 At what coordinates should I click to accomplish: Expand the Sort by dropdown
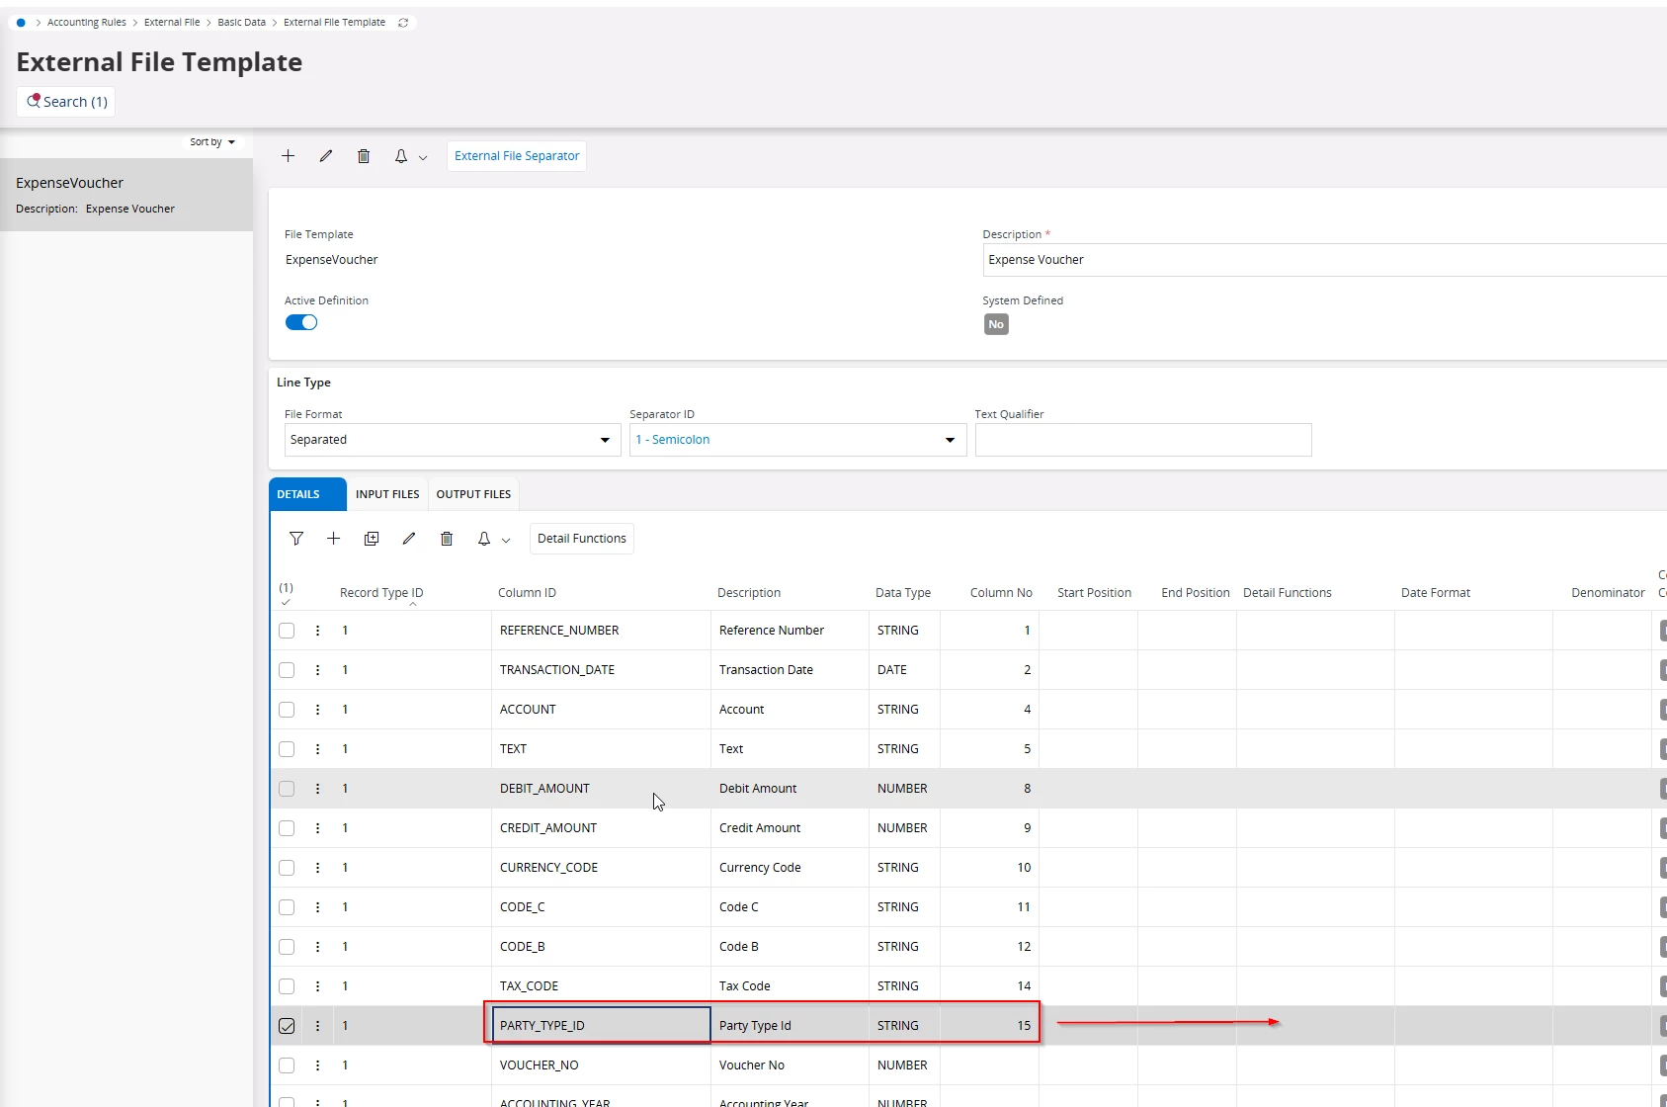(x=212, y=142)
